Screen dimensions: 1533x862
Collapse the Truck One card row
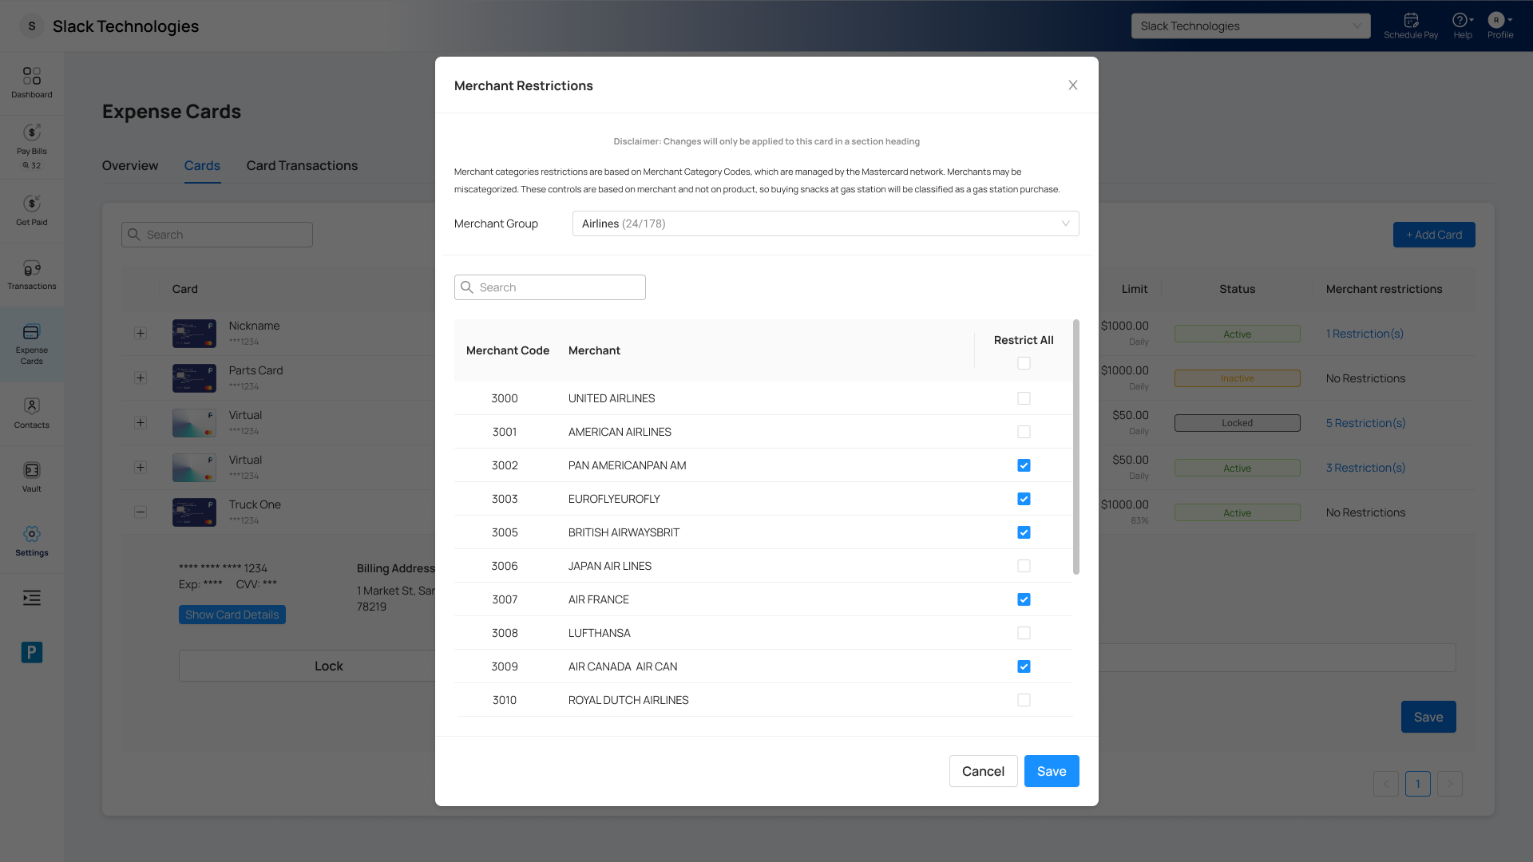(x=141, y=512)
